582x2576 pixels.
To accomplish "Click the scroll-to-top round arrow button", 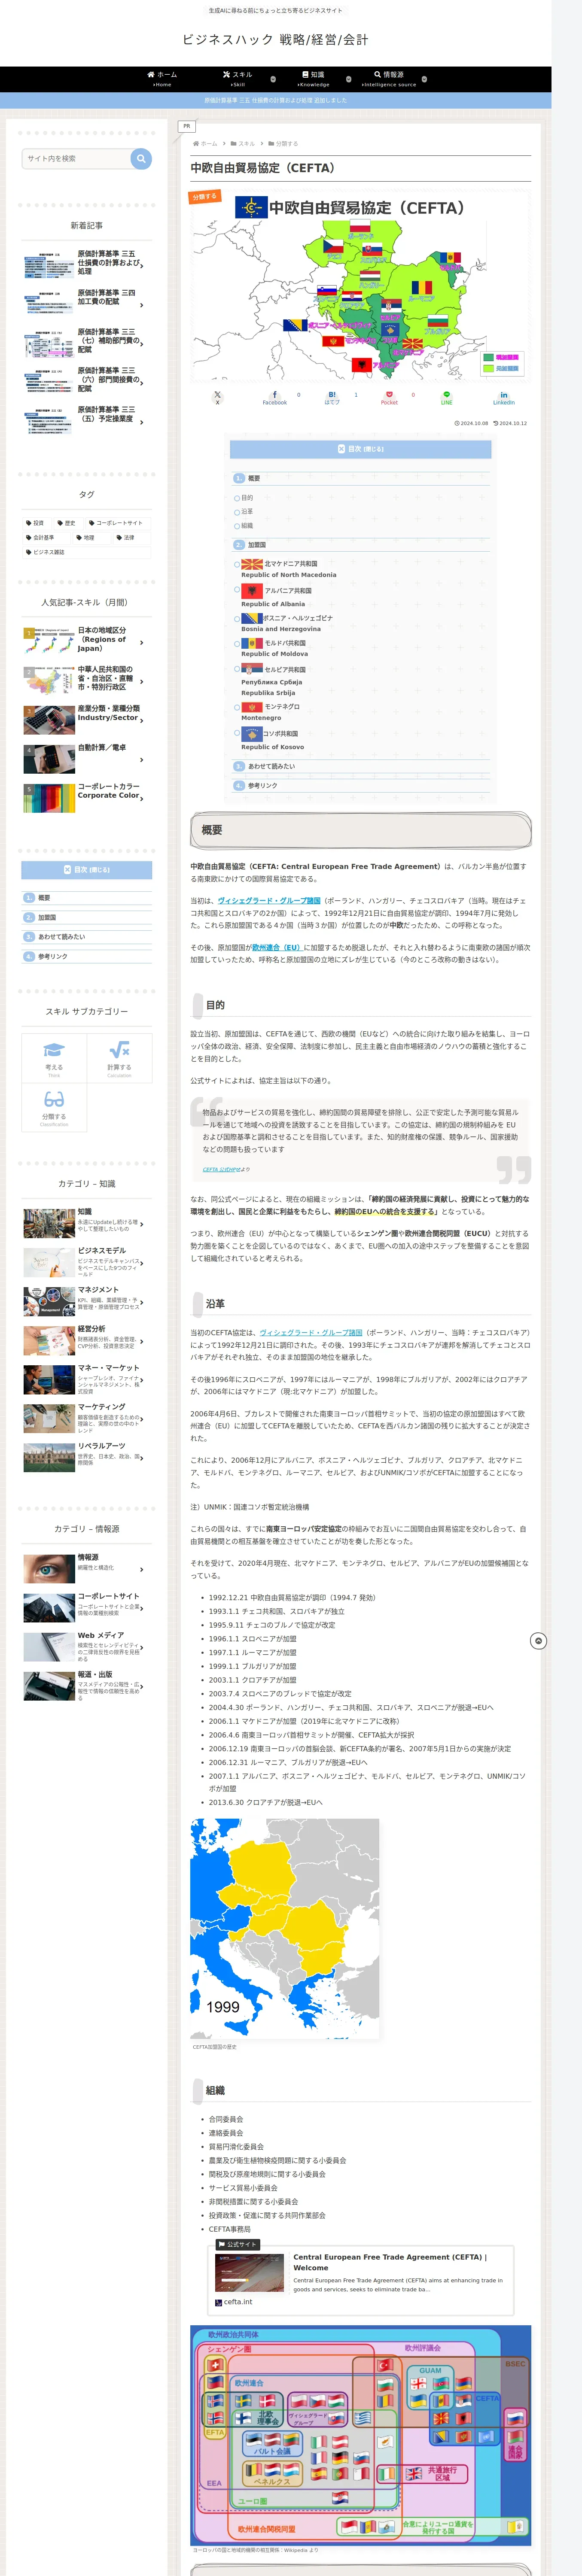I will point(538,1641).
